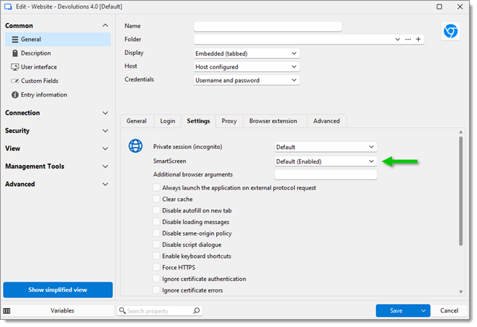Focus the Search property field
Image resolution: width=477 pixels, height=327 pixels.
tap(159, 310)
